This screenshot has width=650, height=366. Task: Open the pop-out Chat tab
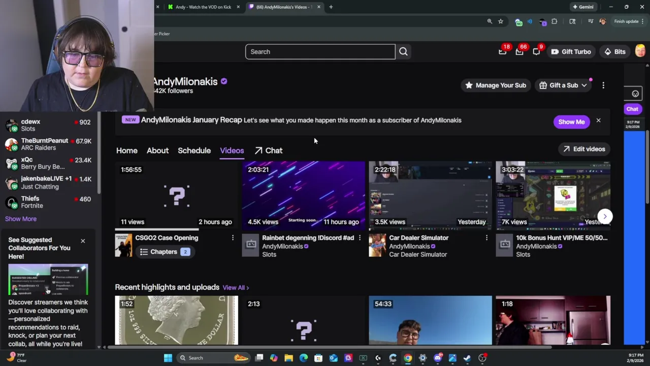click(x=269, y=150)
